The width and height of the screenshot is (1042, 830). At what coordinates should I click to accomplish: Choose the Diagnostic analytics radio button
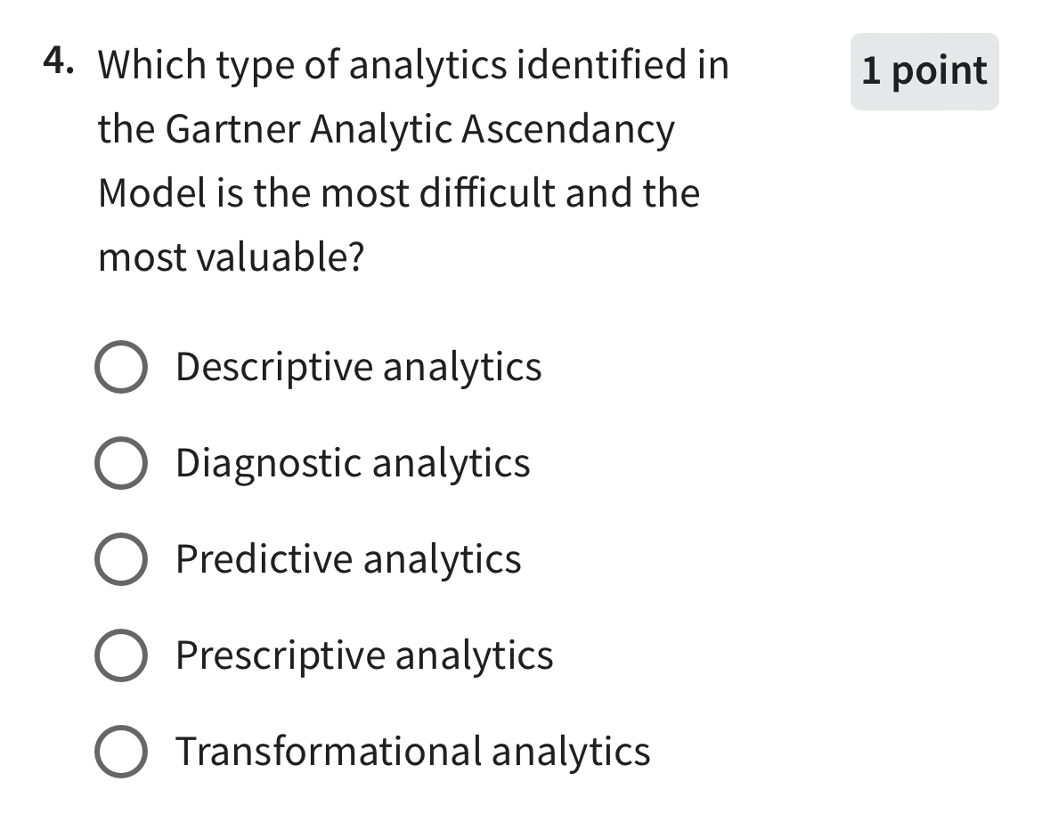(119, 464)
